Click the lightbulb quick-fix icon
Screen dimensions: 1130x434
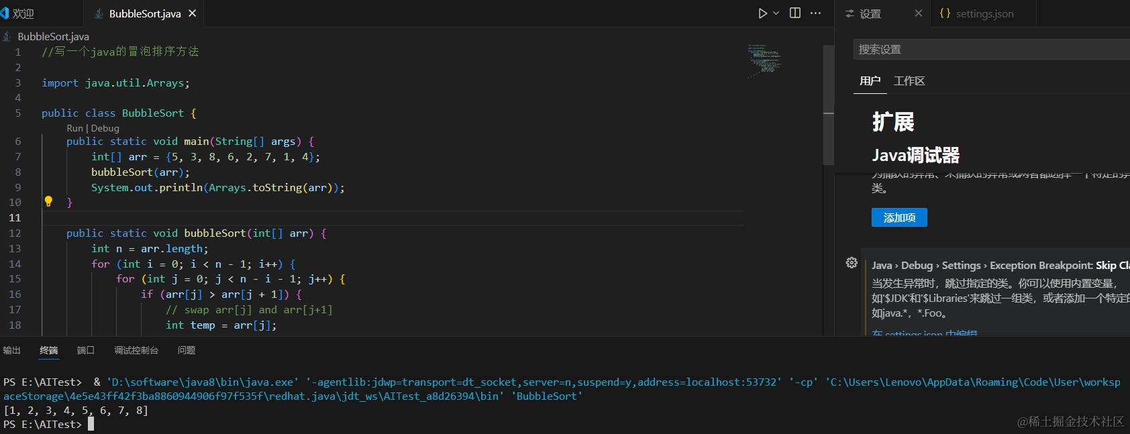pyautogui.click(x=48, y=201)
